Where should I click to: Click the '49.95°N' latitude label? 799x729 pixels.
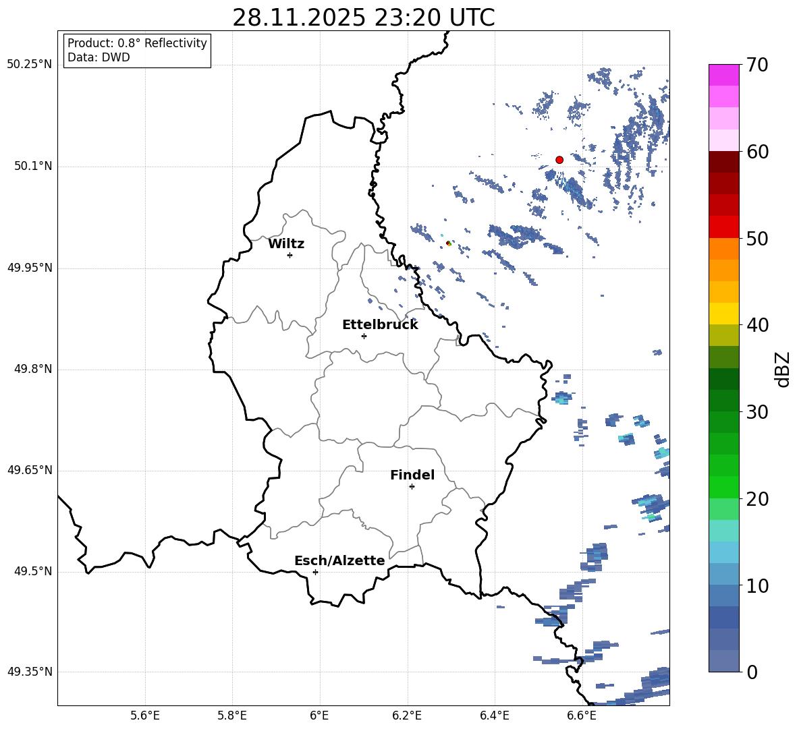[x=30, y=268]
